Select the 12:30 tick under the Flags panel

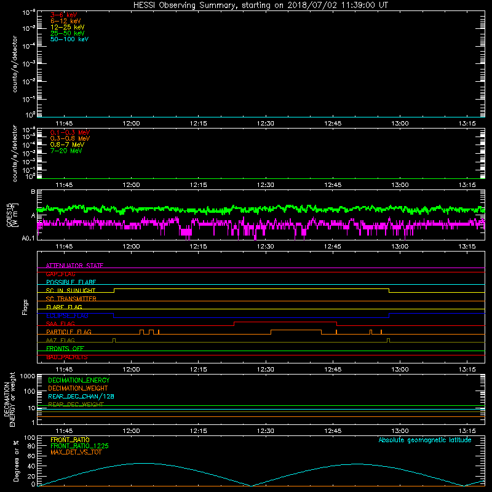coord(266,370)
